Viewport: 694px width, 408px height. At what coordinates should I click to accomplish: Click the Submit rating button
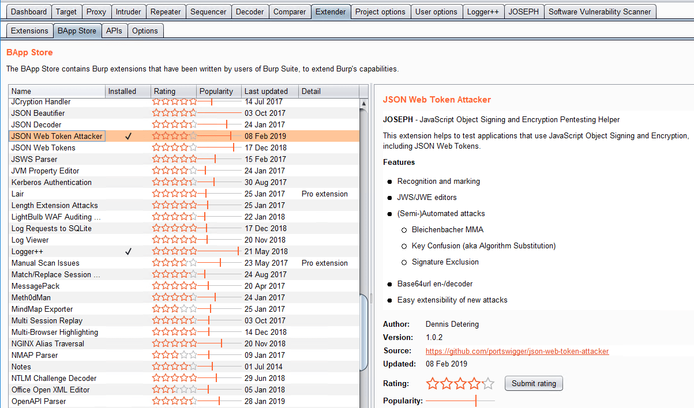point(534,383)
